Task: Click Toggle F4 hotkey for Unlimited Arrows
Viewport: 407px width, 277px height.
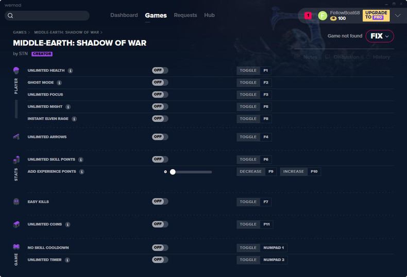Action: click(x=254, y=137)
